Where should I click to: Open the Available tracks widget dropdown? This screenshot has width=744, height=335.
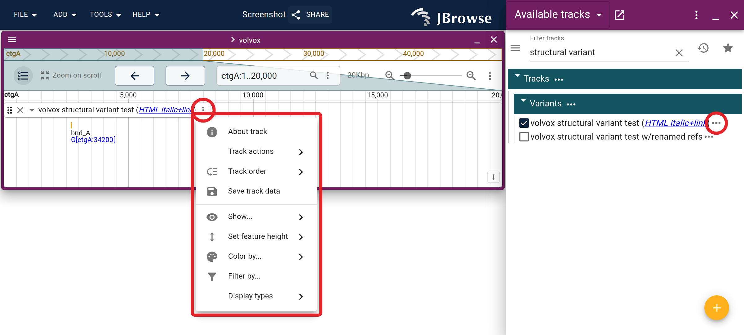click(x=558, y=15)
